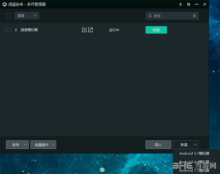Expand the 排序 dropdown
The height and width of the screenshot is (174, 220).
click(17, 145)
